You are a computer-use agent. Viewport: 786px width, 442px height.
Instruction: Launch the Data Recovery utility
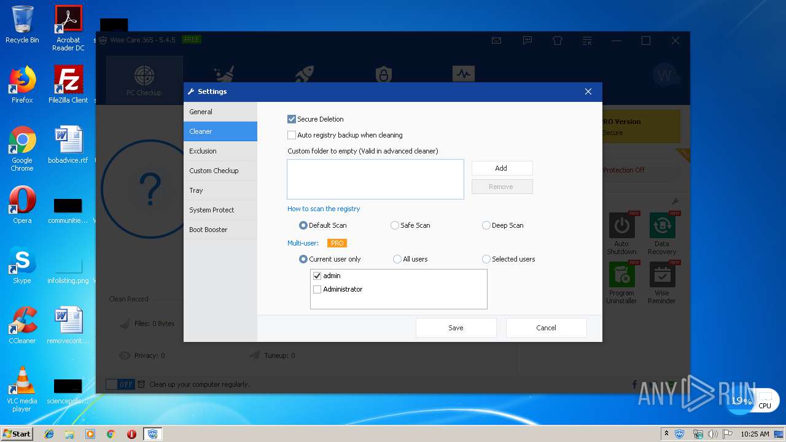(x=662, y=234)
